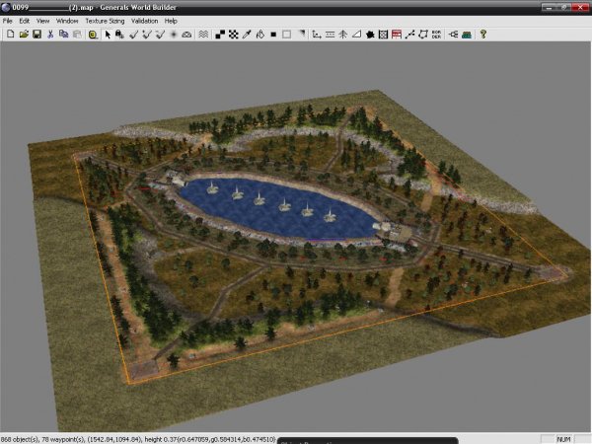The width and height of the screenshot is (592, 444).
Task: Click the New map icon
Action: (9, 34)
